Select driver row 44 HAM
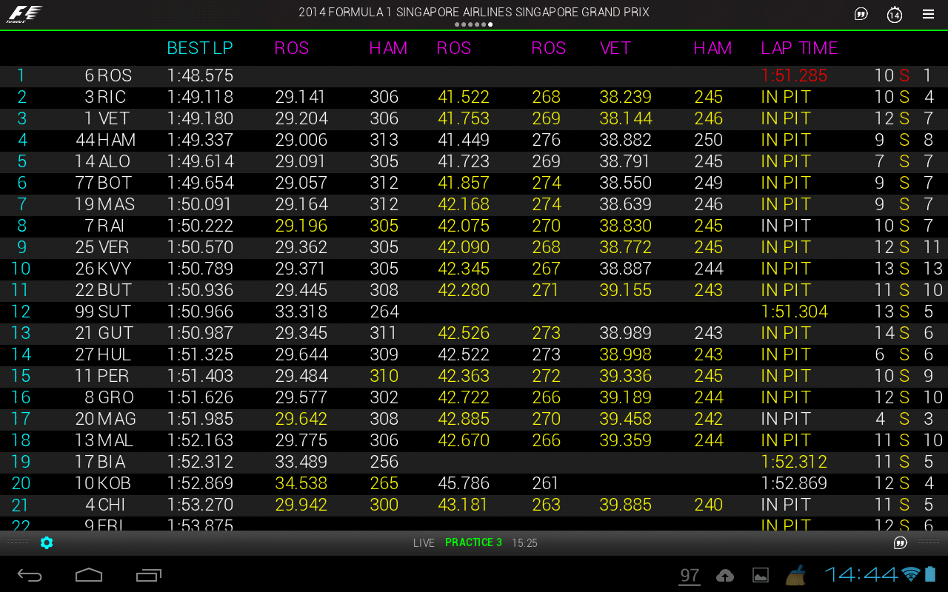This screenshot has width=948, height=592. [x=474, y=140]
